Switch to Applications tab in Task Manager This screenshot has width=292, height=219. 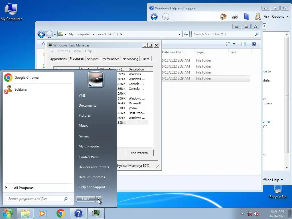click(x=58, y=59)
